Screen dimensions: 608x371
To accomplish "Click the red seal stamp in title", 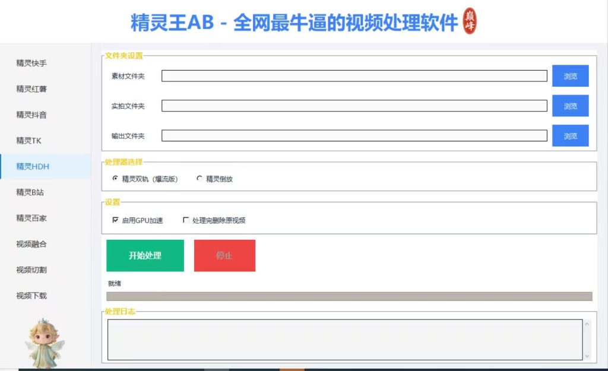I will point(470,21).
